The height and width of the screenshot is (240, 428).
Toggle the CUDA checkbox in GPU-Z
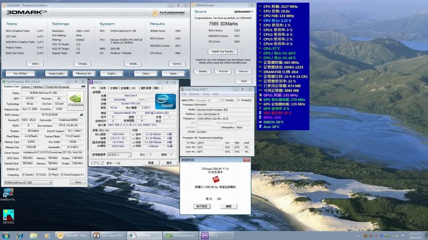point(36,174)
